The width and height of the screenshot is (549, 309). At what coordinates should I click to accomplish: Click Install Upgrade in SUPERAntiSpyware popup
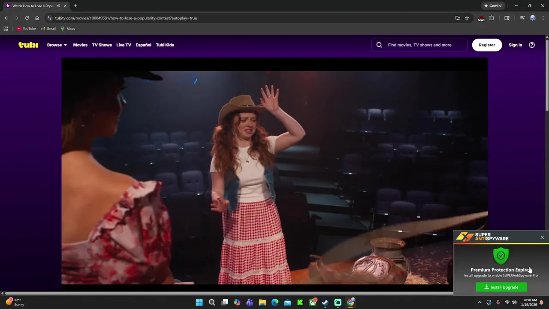click(501, 287)
